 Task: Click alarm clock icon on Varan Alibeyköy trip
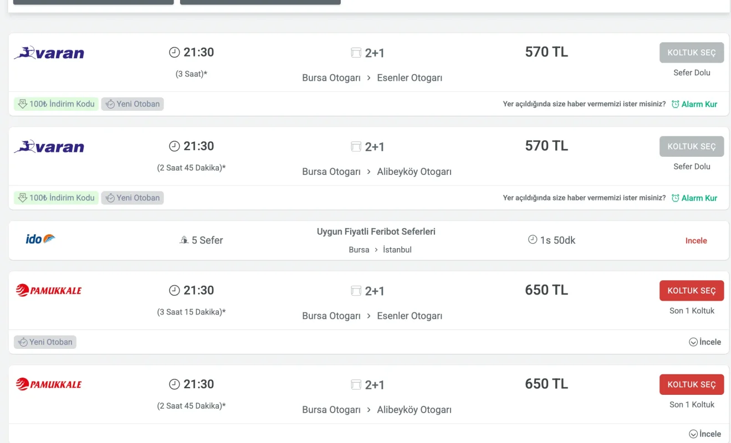[x=675, y=198]
